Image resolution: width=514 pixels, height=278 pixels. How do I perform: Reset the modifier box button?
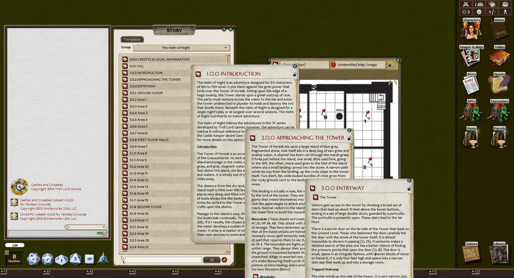[x=6, y=253]
